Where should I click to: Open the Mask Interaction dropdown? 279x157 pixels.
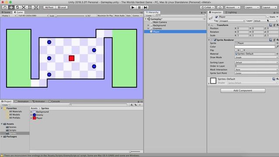256,70
